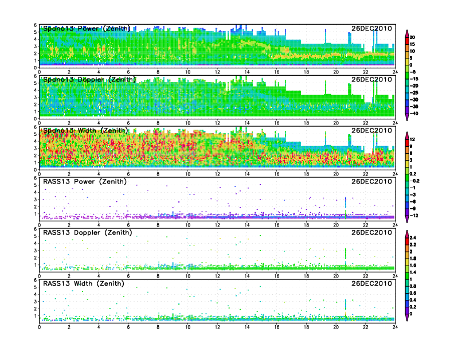This screenshot has width=454, height=351.
Task: Click the 6 tick on Spano13 Width y-axis
Action: (36, 127)
